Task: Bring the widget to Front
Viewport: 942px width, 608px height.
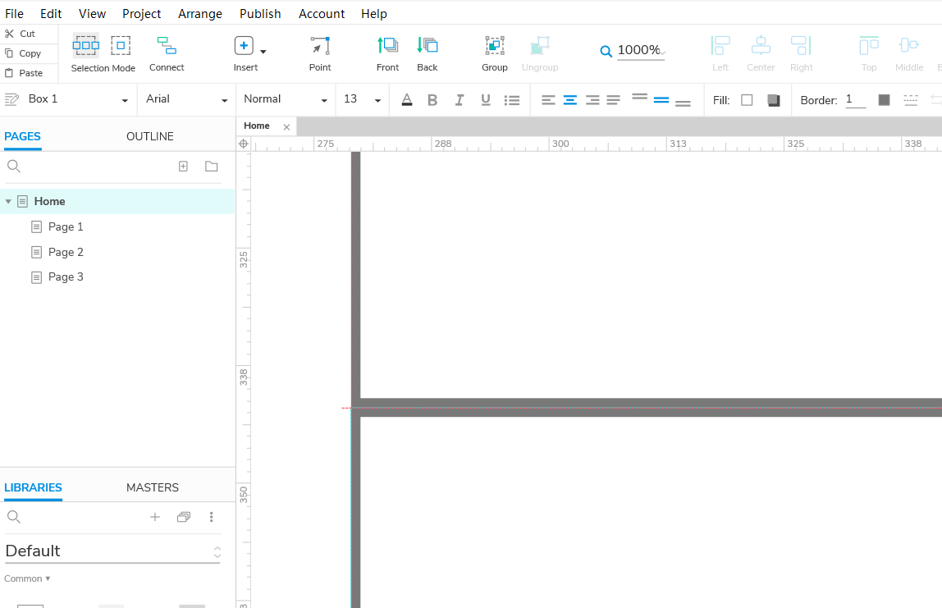Action: point(387,46)
